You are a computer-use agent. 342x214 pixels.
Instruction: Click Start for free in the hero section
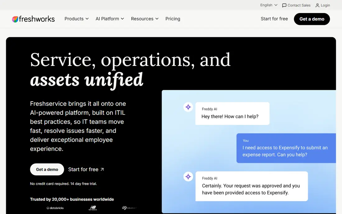pyautogui.click(x=86, y=169)
